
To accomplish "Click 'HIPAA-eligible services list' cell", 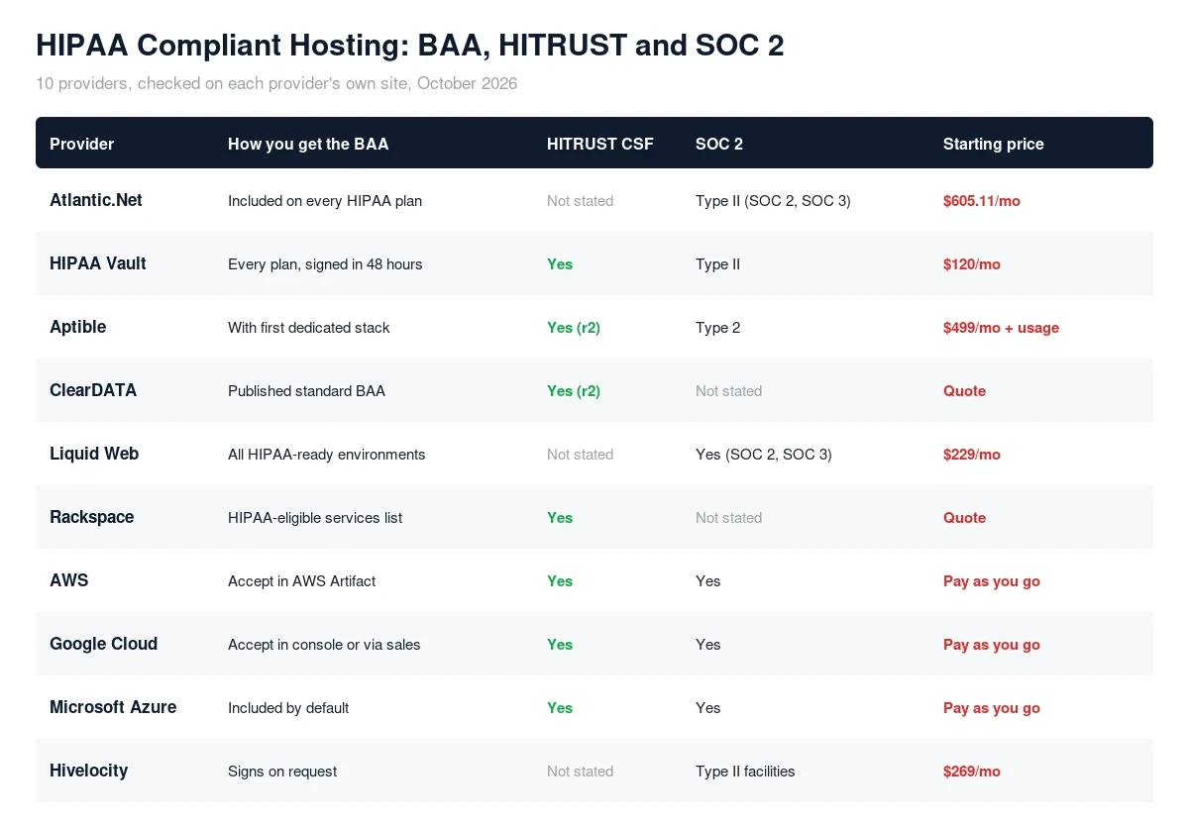I will 315,518.
